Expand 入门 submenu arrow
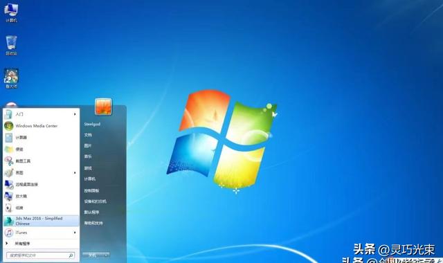The image size is (443, 263). tap(75, 114)
